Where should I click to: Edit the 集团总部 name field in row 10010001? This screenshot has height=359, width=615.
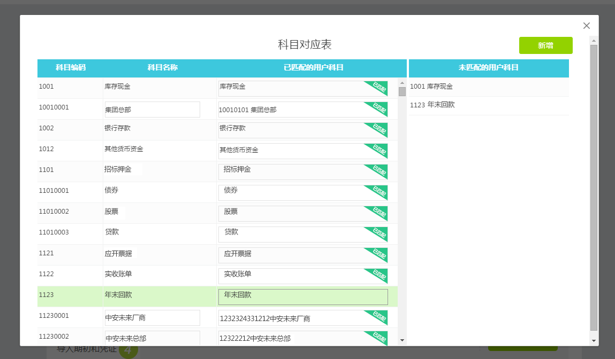click(x=152, y=110)
